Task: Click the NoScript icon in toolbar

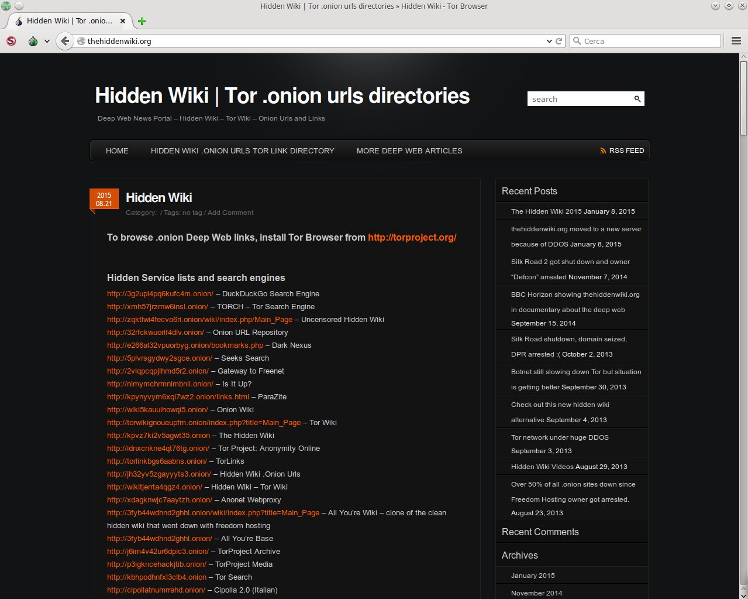Action: [x=11, y=41]
